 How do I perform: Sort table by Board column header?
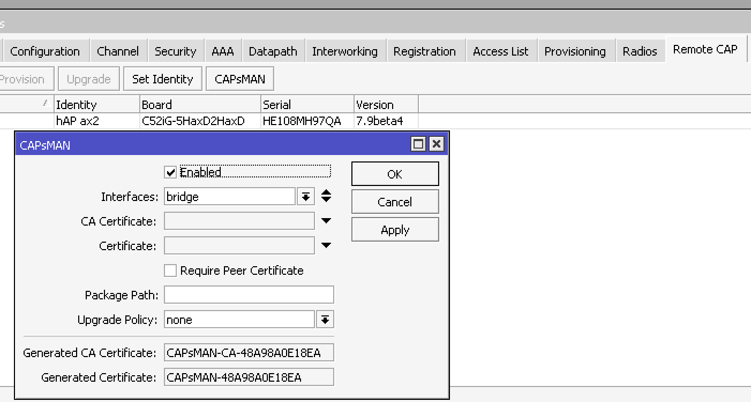[x=200, y=105]
